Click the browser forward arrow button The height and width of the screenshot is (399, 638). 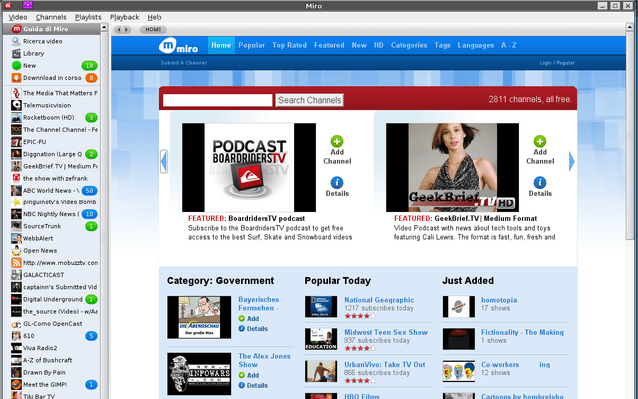(127, 29)
